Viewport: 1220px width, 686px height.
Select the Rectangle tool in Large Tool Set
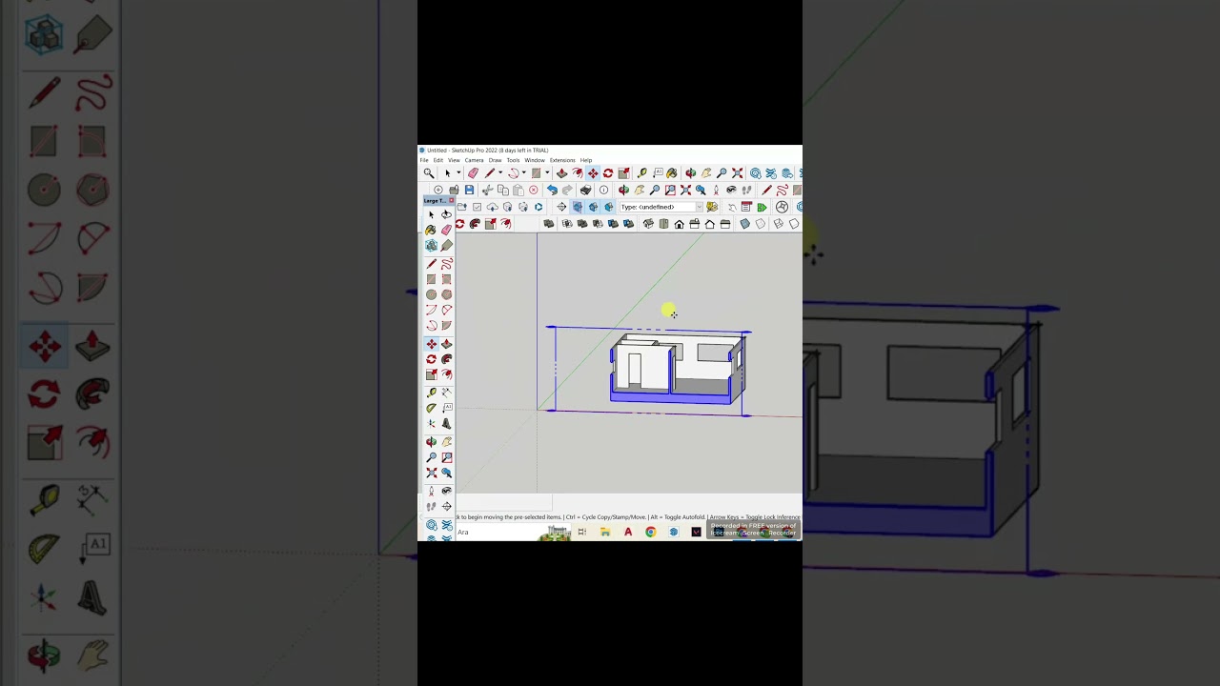point(431,279)
